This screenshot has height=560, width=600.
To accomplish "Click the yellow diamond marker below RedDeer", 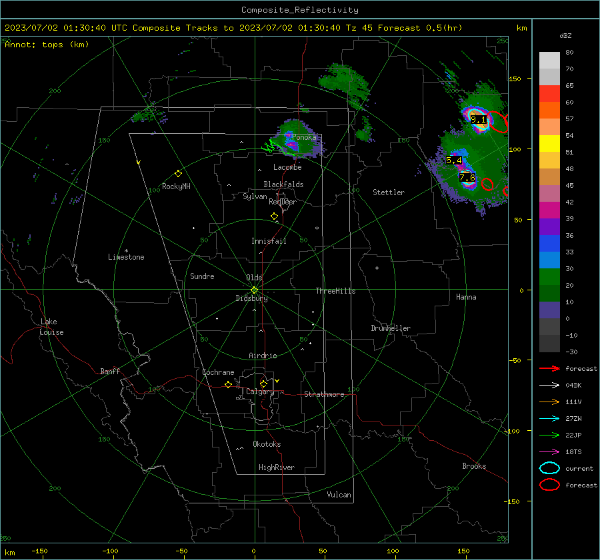I will click(x=274, y=216).
